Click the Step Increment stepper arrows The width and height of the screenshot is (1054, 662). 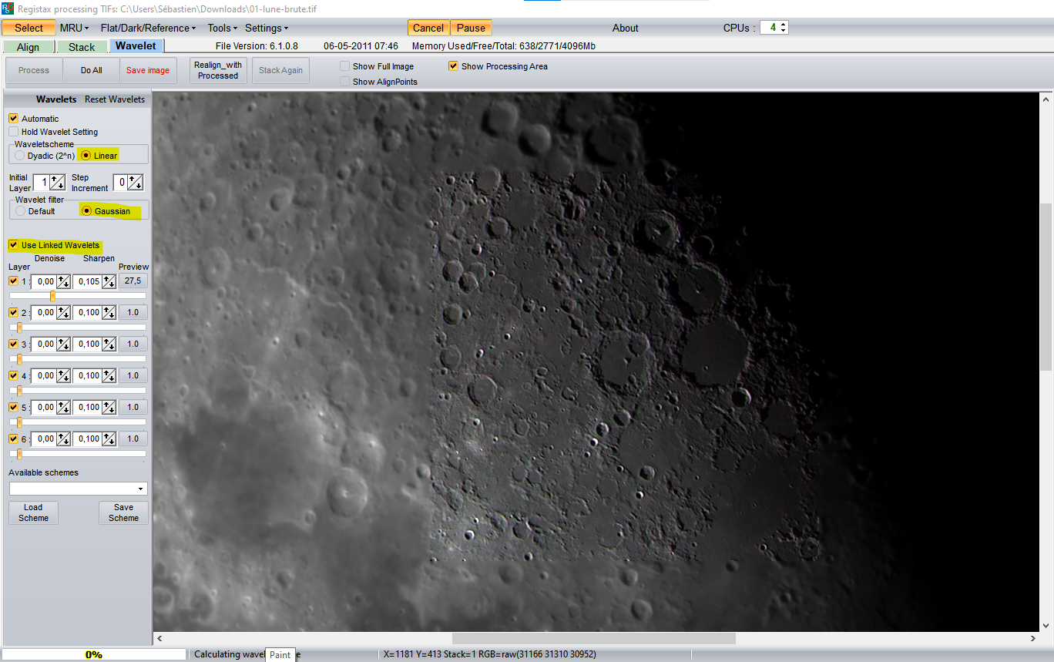tap(135, 183)
